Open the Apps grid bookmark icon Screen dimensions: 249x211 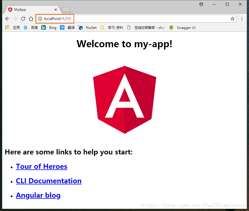[x=7, y=27]
